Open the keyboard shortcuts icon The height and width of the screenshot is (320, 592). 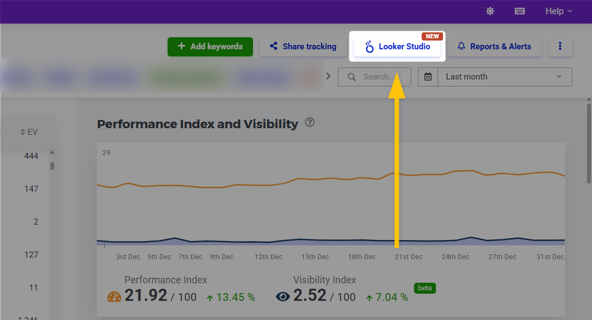point(520,11)
